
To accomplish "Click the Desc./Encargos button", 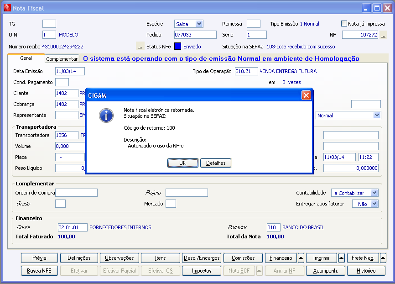I will coord(202,258).
